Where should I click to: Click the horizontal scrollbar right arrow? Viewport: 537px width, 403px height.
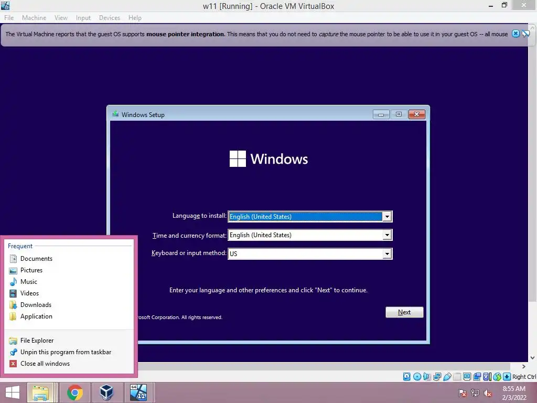click(x=523, y=367)
